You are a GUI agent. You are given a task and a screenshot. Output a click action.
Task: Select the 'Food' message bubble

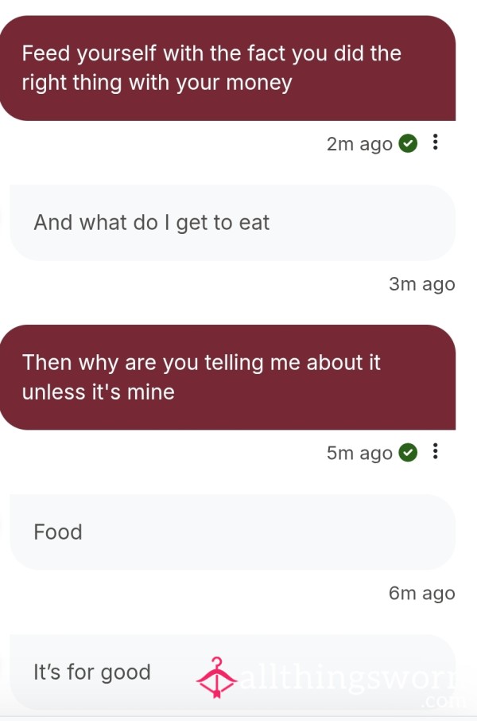[x=232, y=532]
